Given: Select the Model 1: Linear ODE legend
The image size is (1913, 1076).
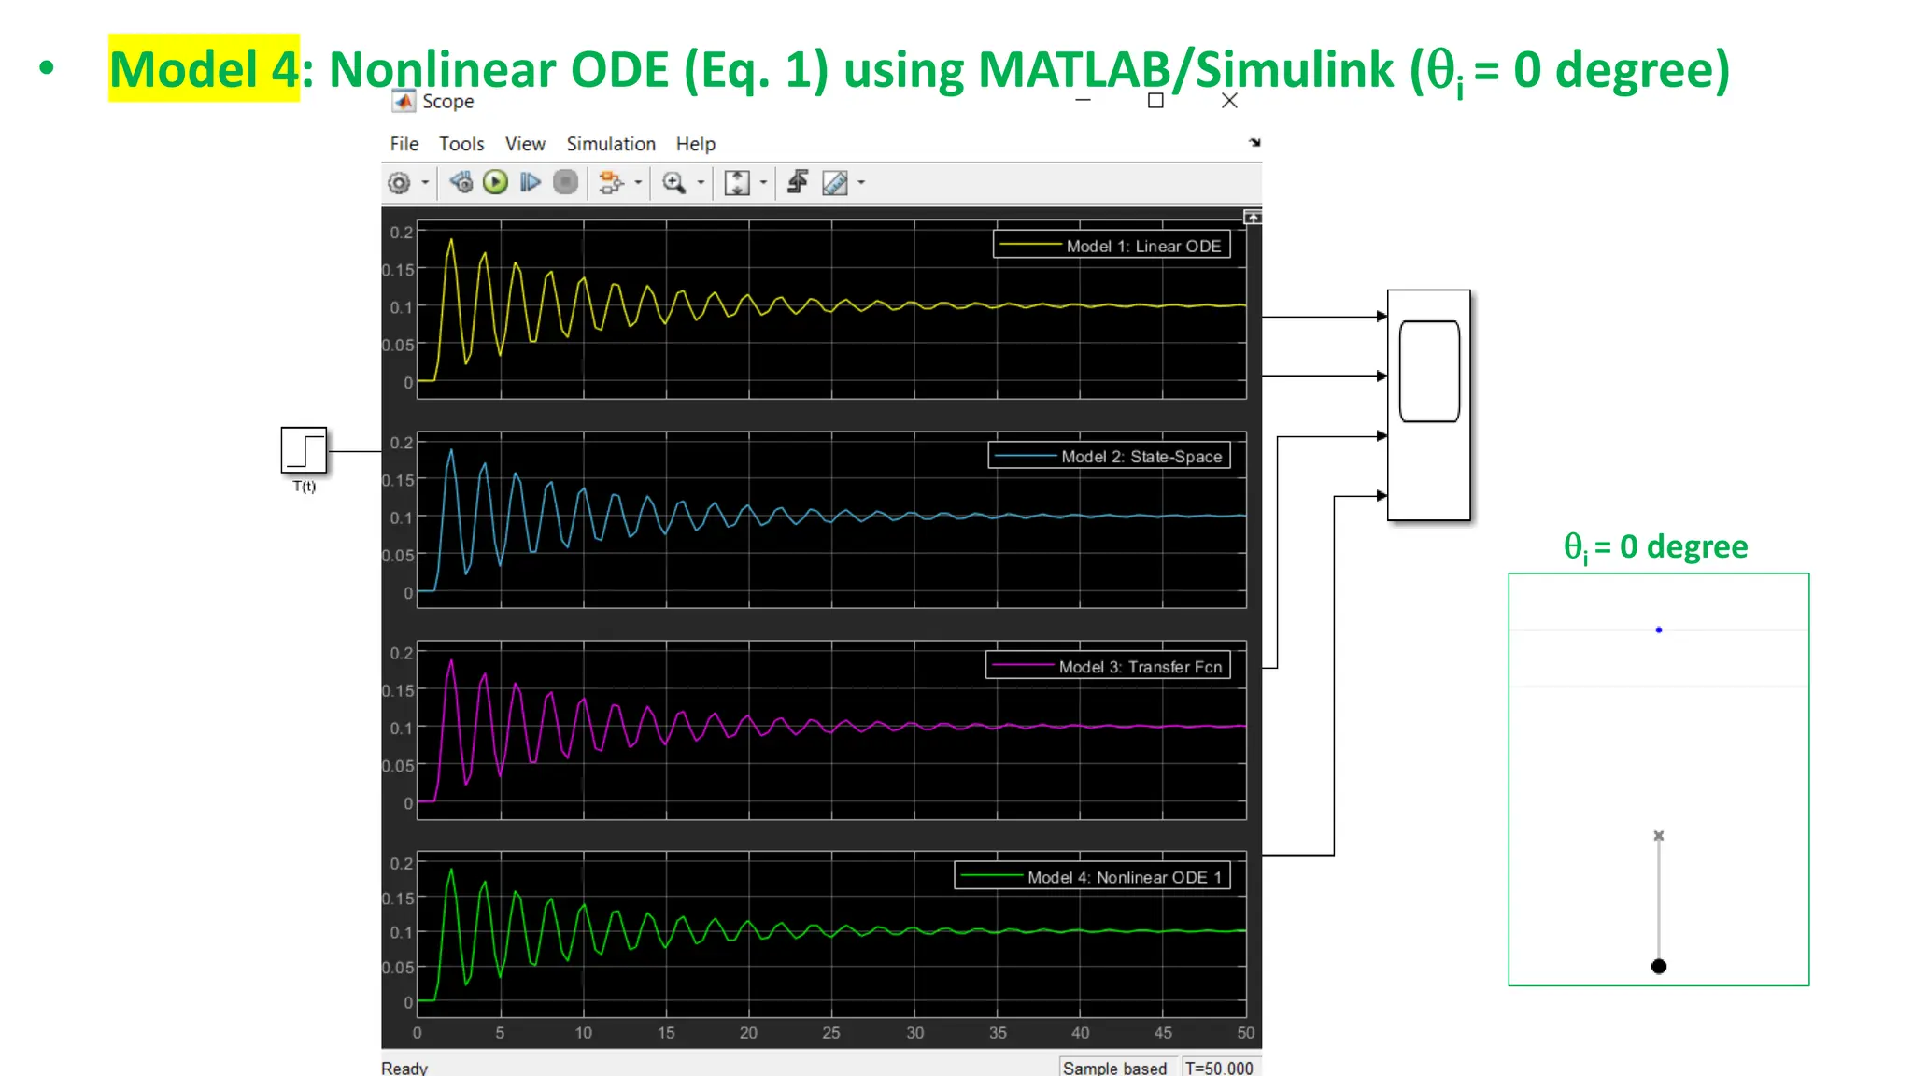Looking at the screenshot, I should (1112, 246).
